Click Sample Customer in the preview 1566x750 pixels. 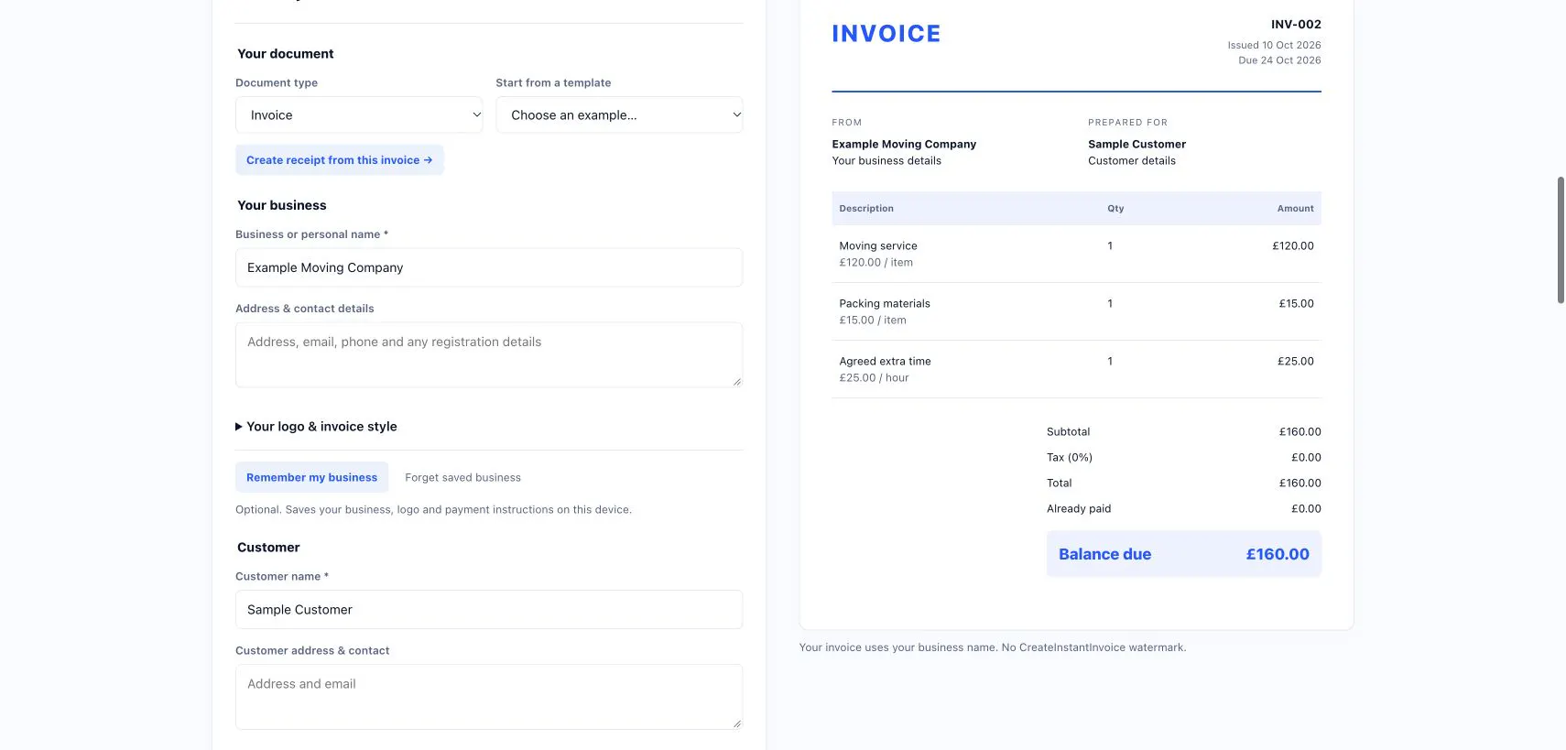(1136, 145)
